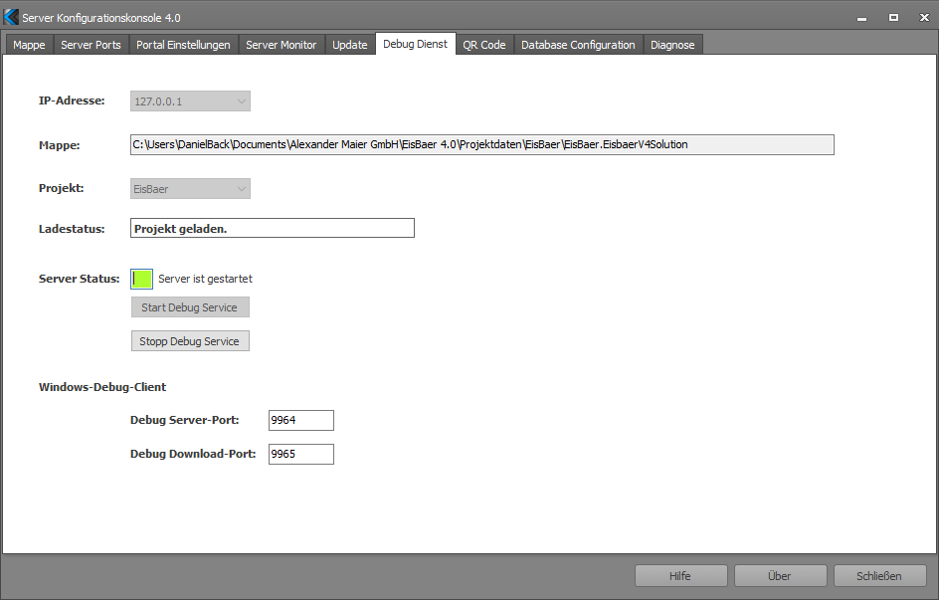Go to the Diagnose tab
The image size is (939, 600).
672,45
